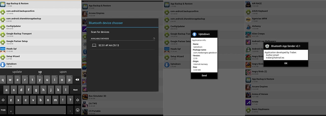
Task: Tap OK in the Bluetooth App Sender dialog
Action: coord(286,63)
